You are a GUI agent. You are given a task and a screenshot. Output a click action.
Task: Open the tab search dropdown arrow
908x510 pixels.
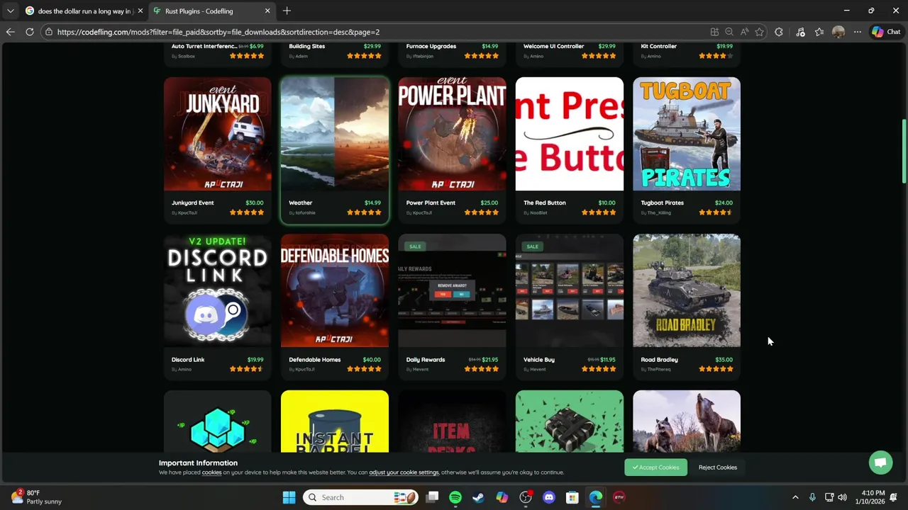tap(10, 11)
